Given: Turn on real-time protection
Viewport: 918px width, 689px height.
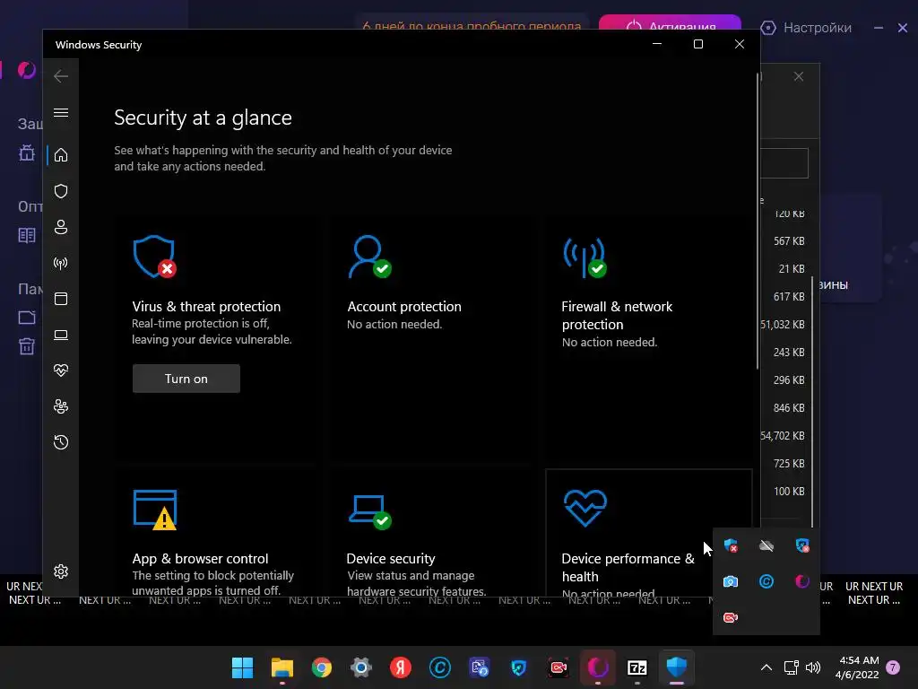Looking at the screenshot, I should (186, 379).
